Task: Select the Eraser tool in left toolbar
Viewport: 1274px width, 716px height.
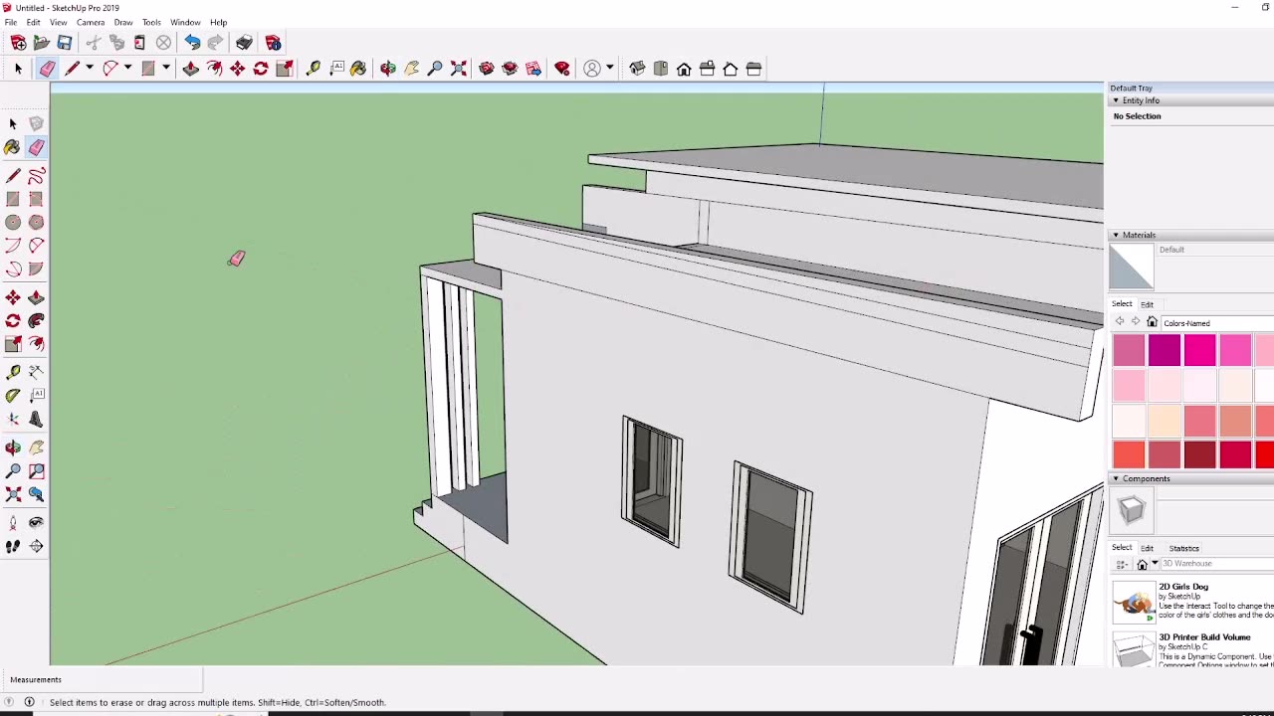Action: 36,147
